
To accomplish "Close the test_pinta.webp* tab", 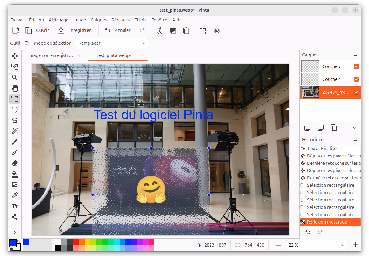I will pyautogui.click(x=142, y=55).
